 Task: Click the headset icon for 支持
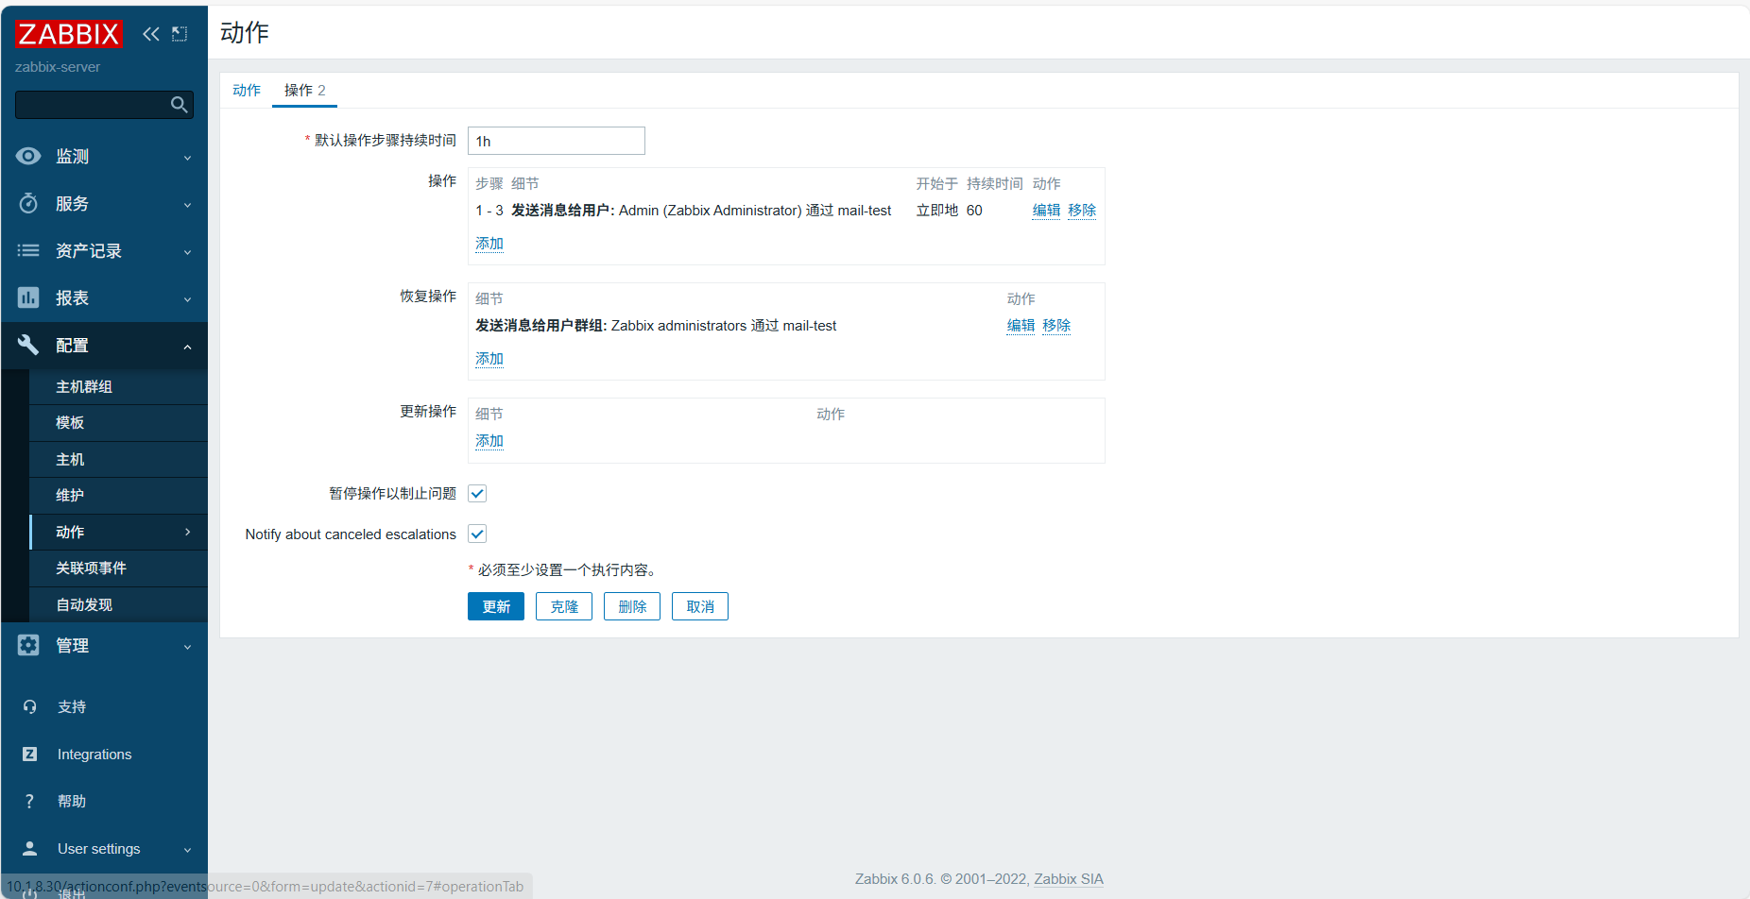pos(30,706)
